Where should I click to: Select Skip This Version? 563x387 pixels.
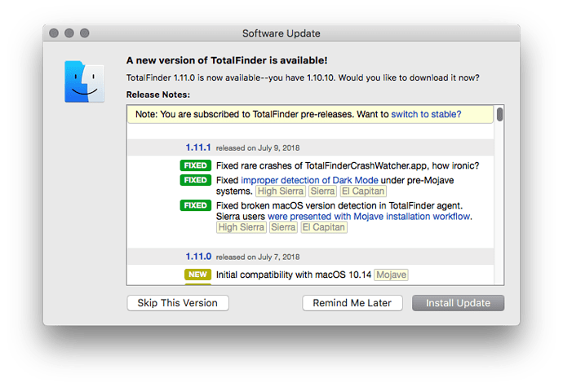tap(178, 303)
